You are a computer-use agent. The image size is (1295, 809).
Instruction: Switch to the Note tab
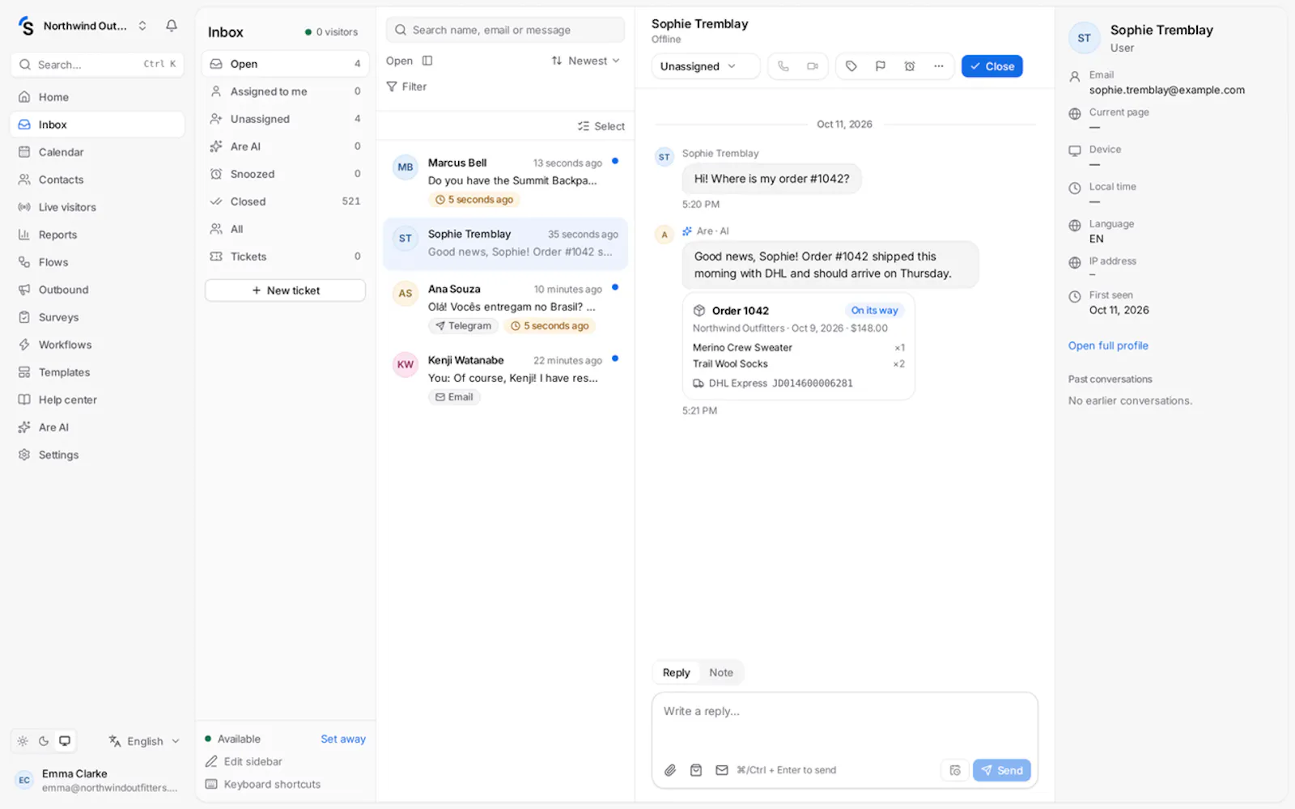click(721, 672)
